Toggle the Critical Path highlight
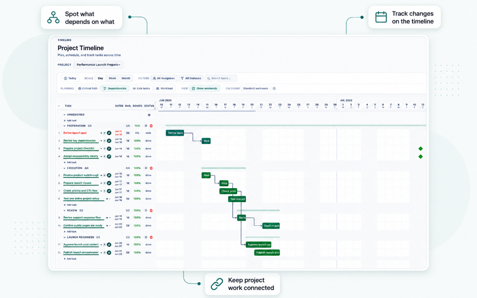Image resolution: width=477 pixels, height=298 pixels. coord(88,88)
